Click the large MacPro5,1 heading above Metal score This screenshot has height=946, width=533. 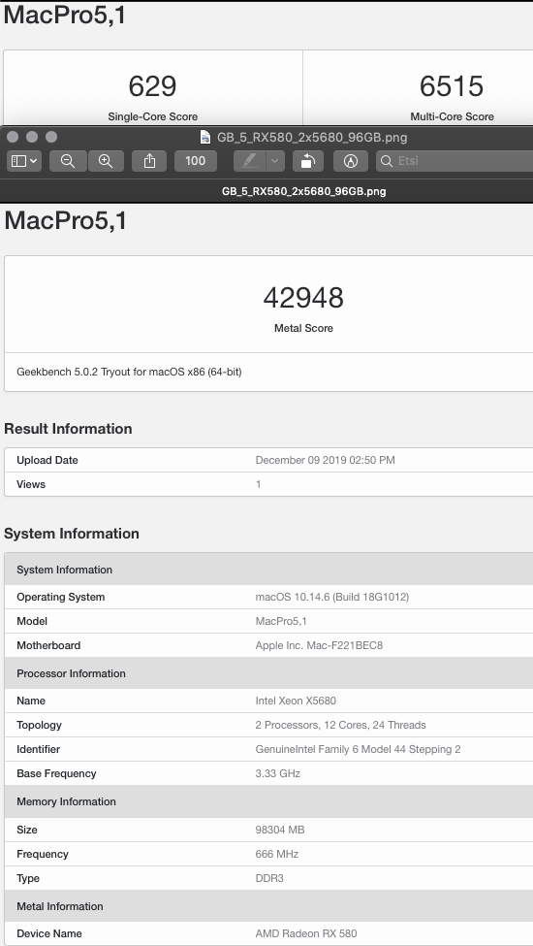tap(65, 221)
